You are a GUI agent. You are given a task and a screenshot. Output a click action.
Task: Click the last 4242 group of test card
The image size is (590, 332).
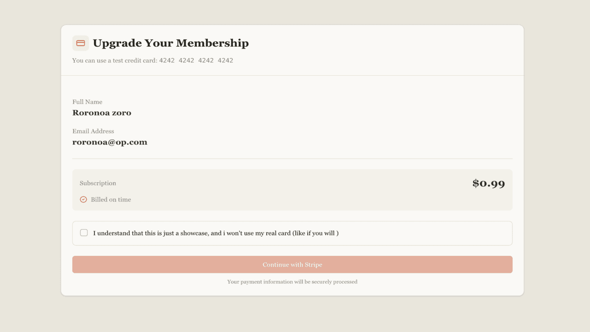[225, 60]
